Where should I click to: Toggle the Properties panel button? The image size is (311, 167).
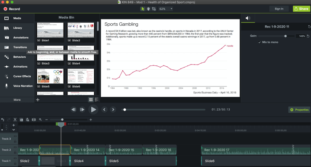[x=299, y=110]
